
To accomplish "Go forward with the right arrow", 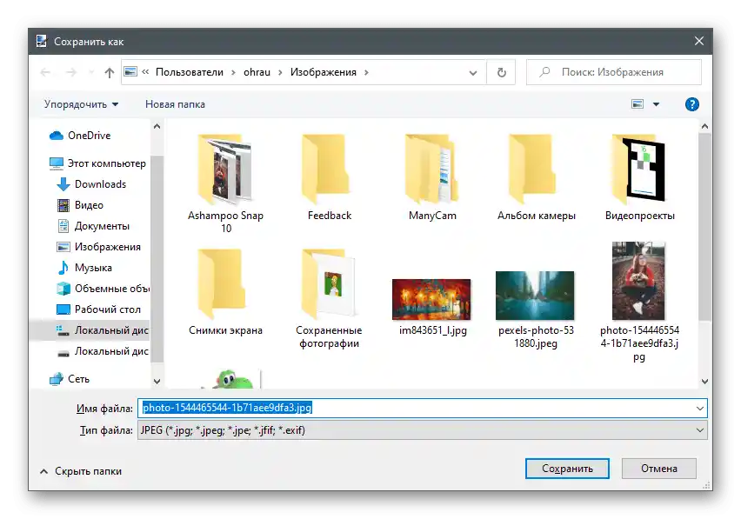I will click(71, 72).
